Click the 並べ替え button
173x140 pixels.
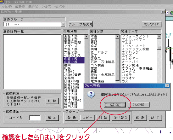(x=120, y=118)
